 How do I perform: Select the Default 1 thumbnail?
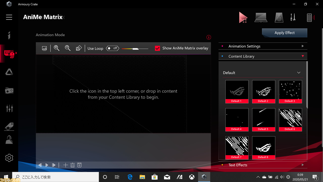click(237, 92)
